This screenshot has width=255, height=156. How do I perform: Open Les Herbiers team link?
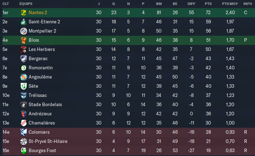41,49
